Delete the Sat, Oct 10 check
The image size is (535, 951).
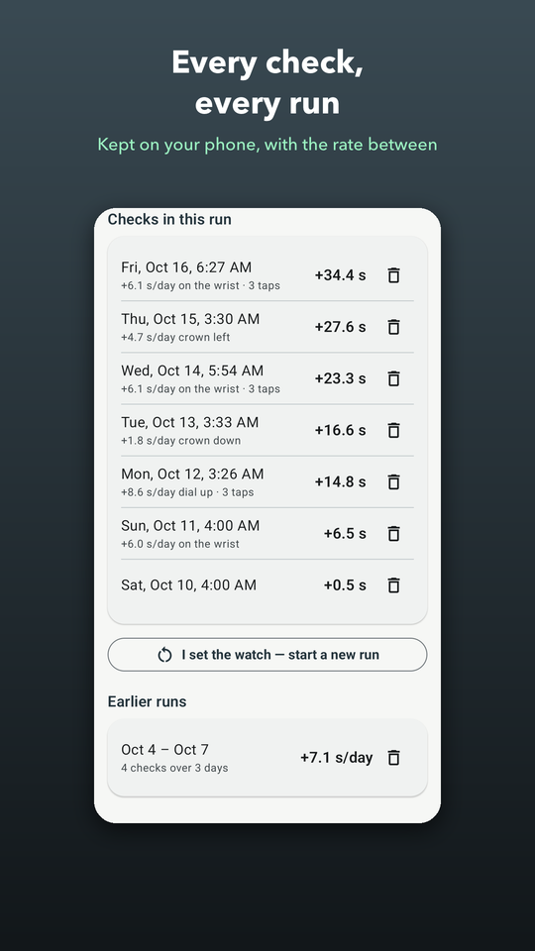click(x=393, y=585)
